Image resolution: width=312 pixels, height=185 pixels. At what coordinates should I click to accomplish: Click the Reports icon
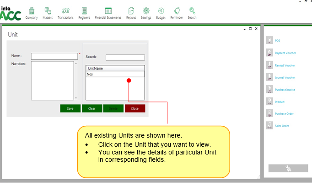[x=131, y=11]
